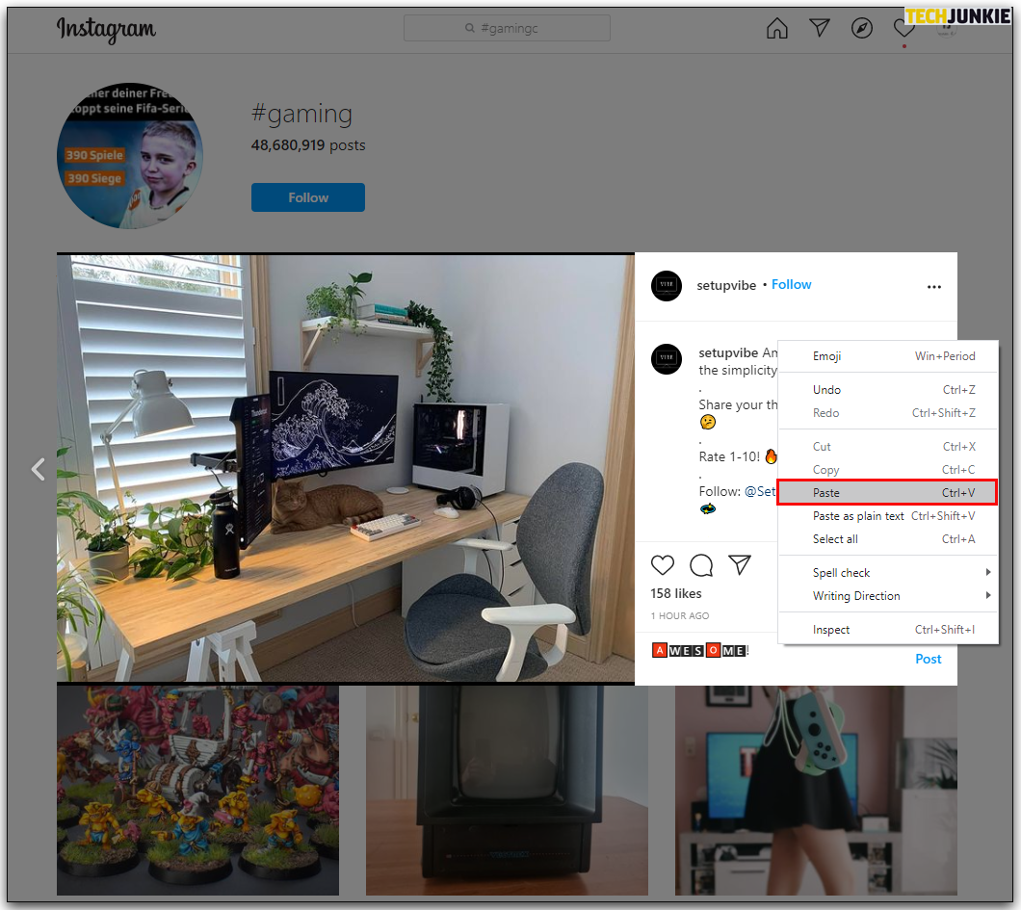Expand the Spell check submenu
Viewport: 1021px width, 910px height.
[x=888, y=573]
